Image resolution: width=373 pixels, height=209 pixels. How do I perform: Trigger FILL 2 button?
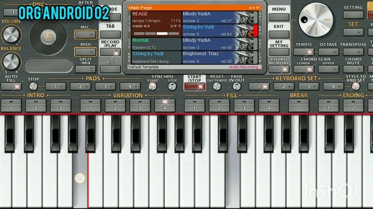(219, 106)
